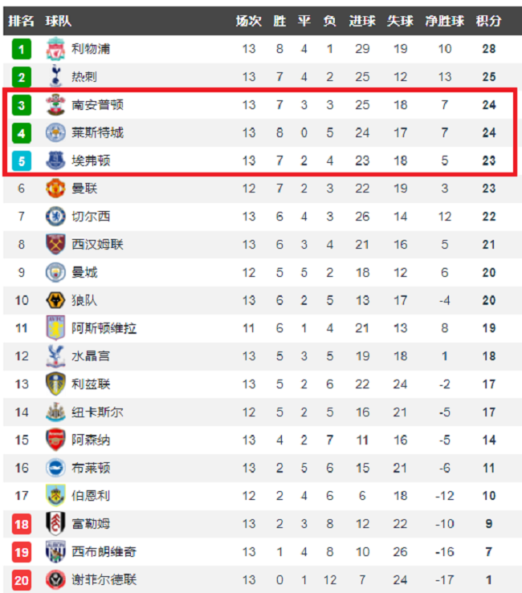Click the Crystal Palace club crest
The height and width of the screenshot is (593, 522).
(x=55, y=356)
